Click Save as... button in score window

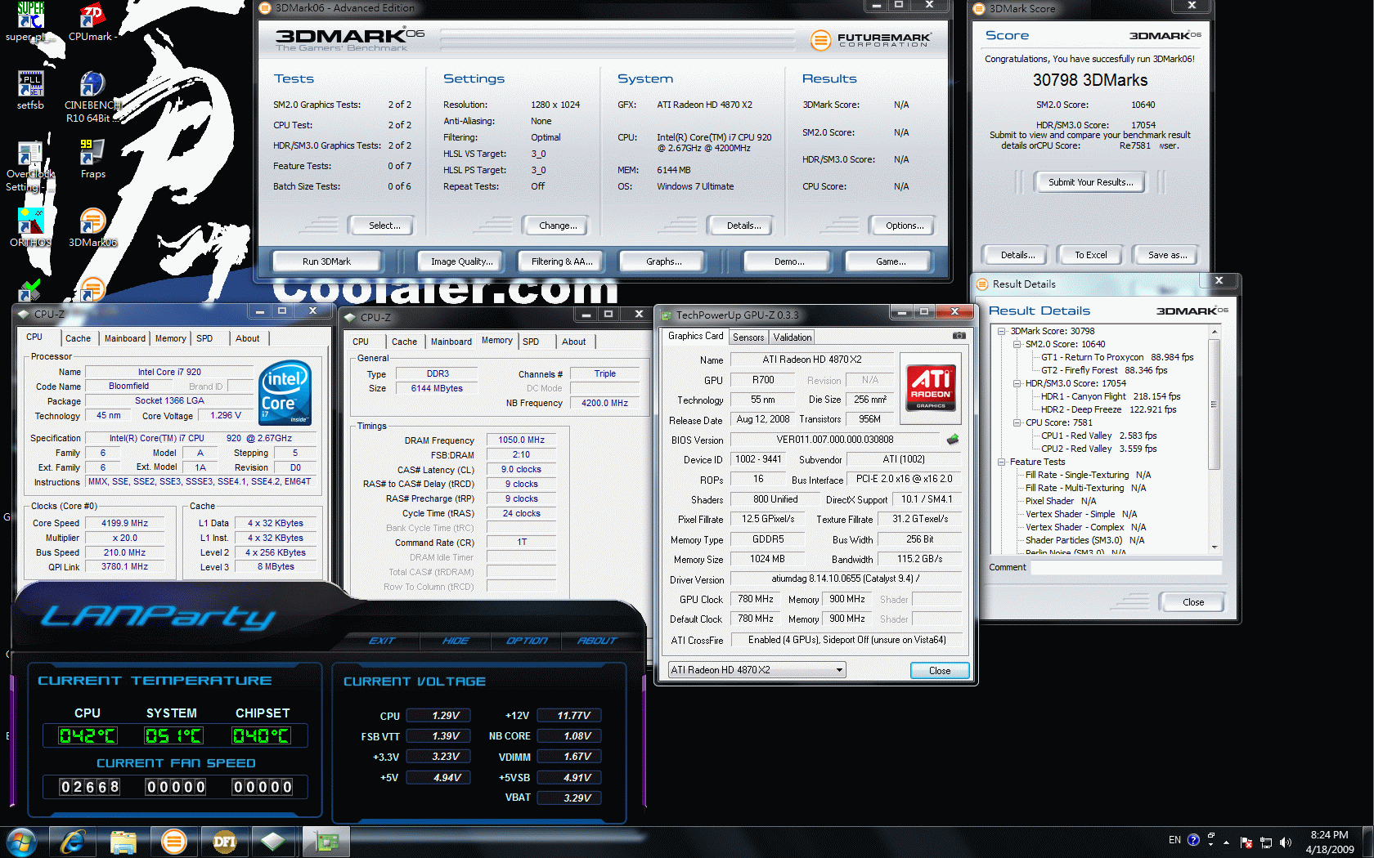pos(1167,255)
